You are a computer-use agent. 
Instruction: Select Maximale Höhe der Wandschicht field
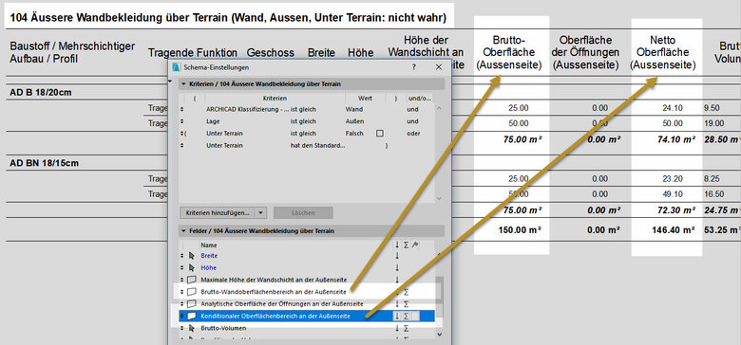(x=307, y=280)
